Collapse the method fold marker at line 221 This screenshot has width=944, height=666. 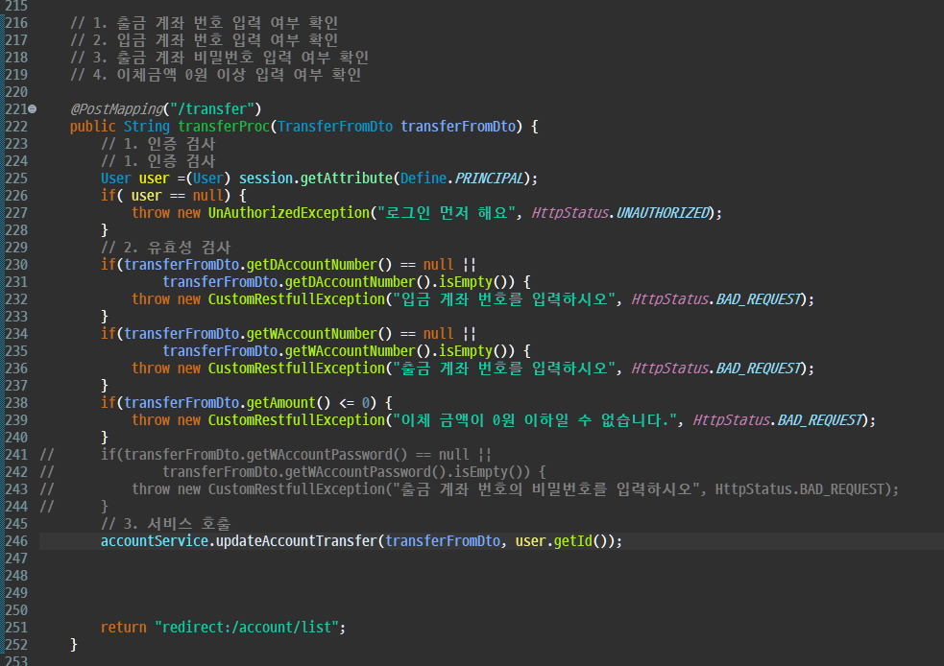(33, 108)
